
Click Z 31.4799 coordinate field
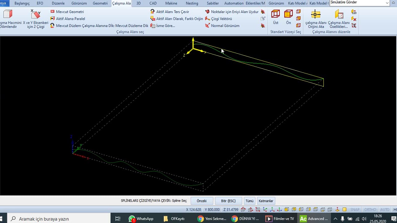231,210
